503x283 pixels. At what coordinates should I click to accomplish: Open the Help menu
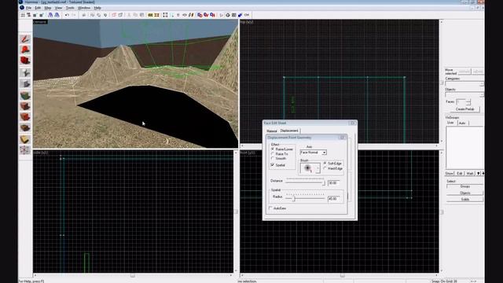[x=97, y=8]
